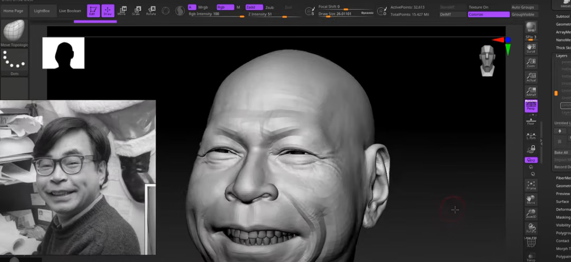
Task: Toggle the Zadd button
Action: (x=254, y=7)
